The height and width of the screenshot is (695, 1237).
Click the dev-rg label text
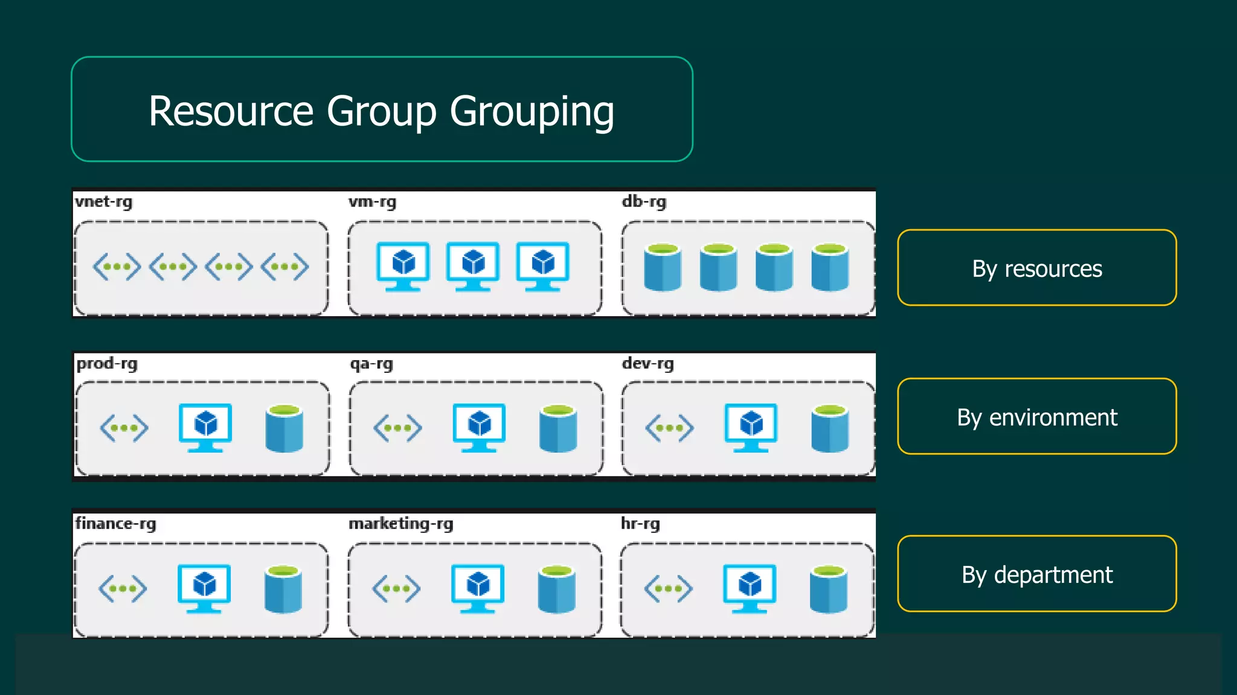[x=647, y=364]
